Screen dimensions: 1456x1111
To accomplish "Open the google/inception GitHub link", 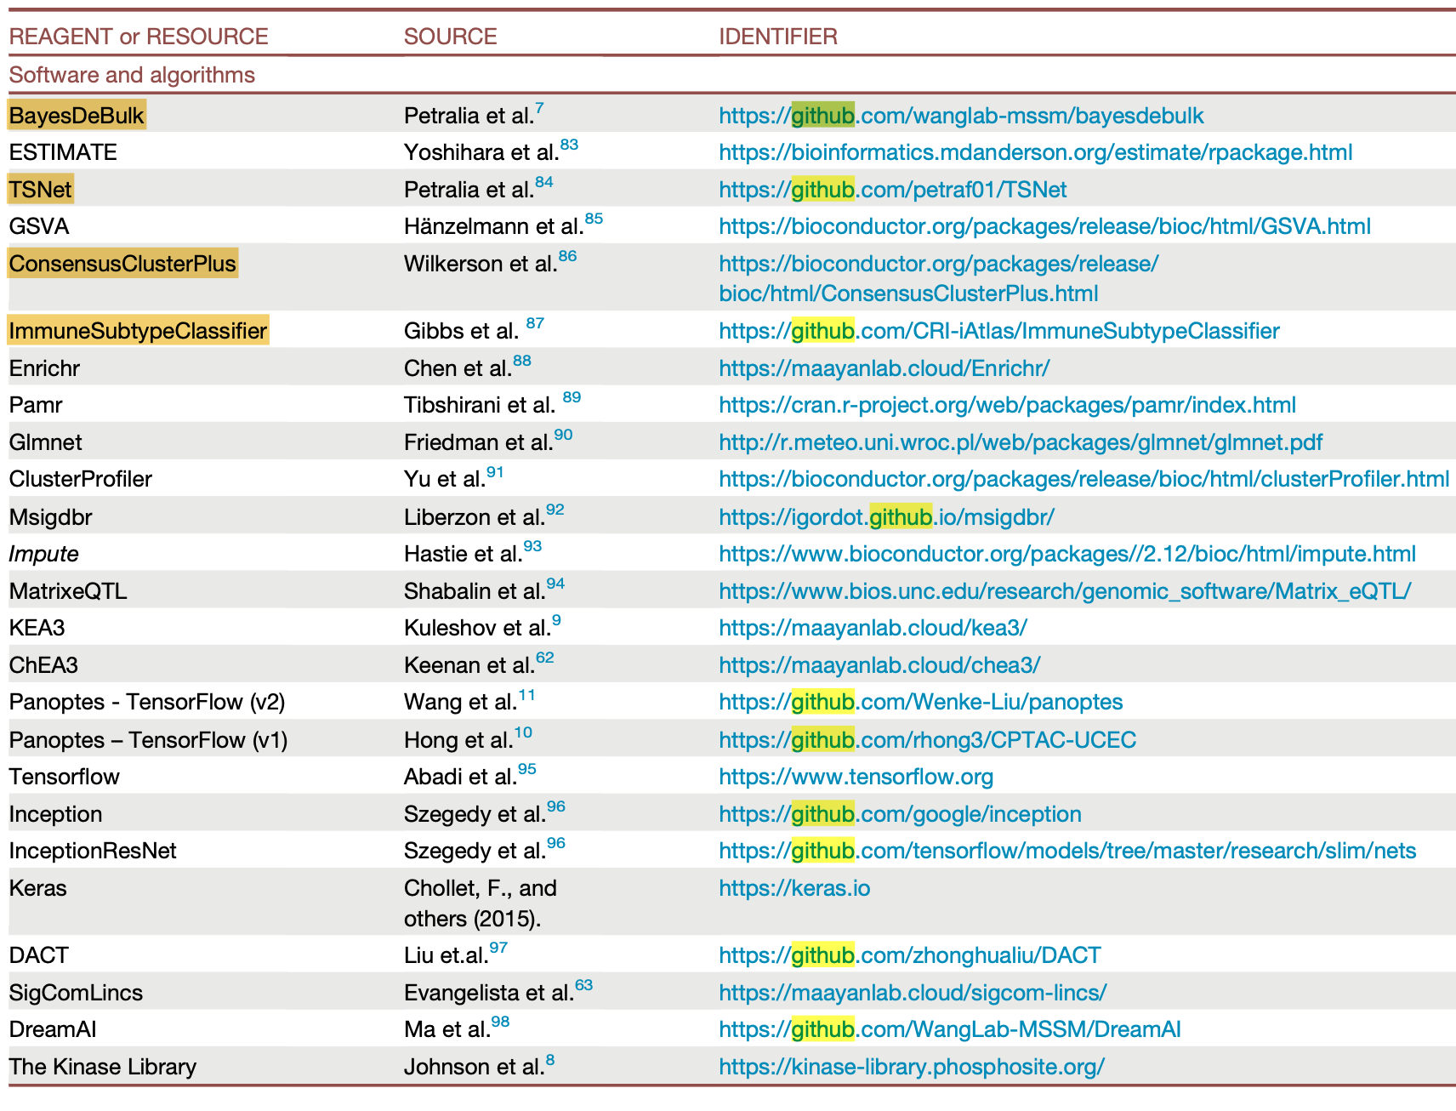I will pyautogui.click(x=900, y=814).
